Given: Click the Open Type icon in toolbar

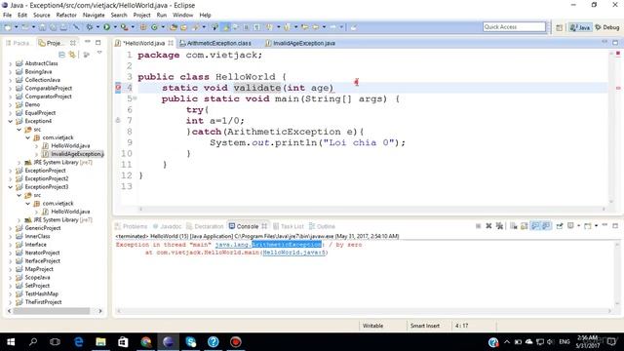Looking at the screenshot, I should (x=174, y=27).
